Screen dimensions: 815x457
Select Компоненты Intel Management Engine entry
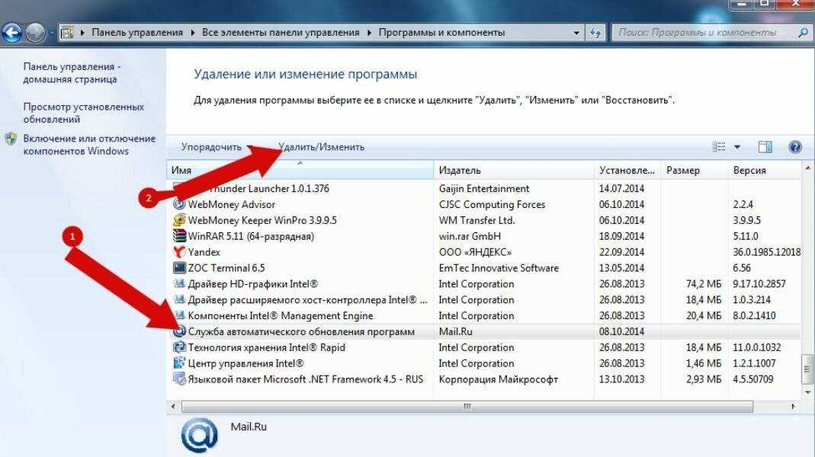coord(281,316)
